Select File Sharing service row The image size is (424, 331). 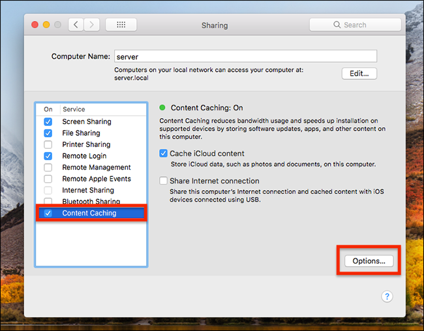click(x=91, y=133)
